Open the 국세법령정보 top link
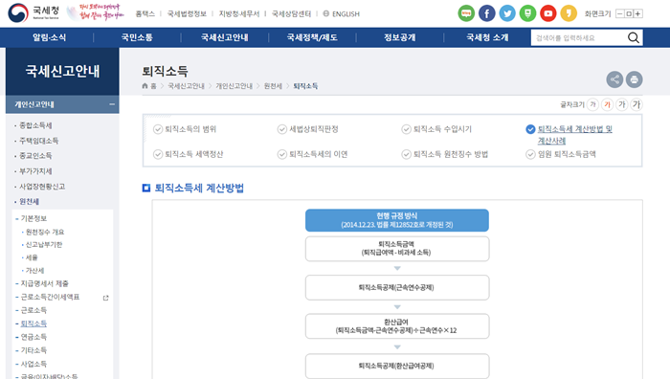670x379 pixels. point(187,13)
